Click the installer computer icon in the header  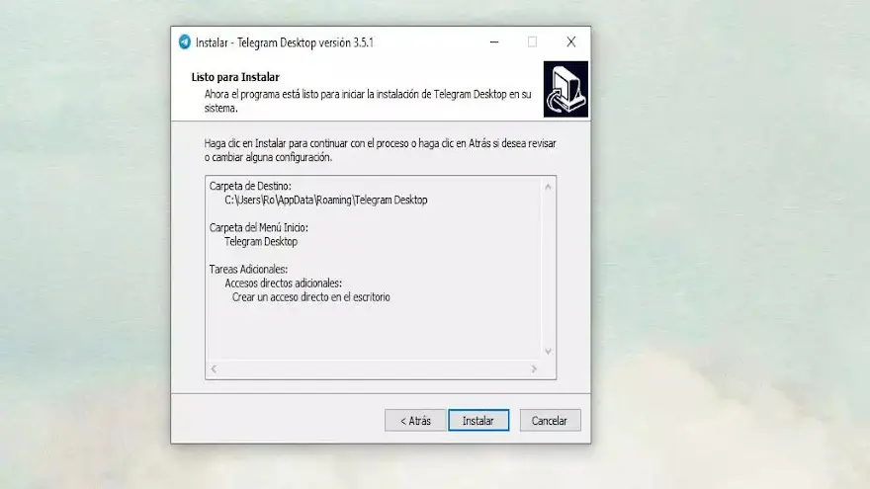point(565,89)
